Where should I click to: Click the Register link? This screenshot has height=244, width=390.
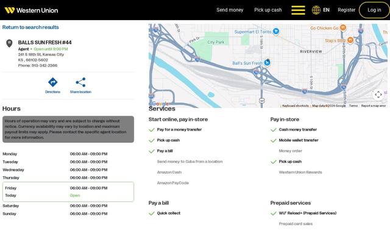347,10
